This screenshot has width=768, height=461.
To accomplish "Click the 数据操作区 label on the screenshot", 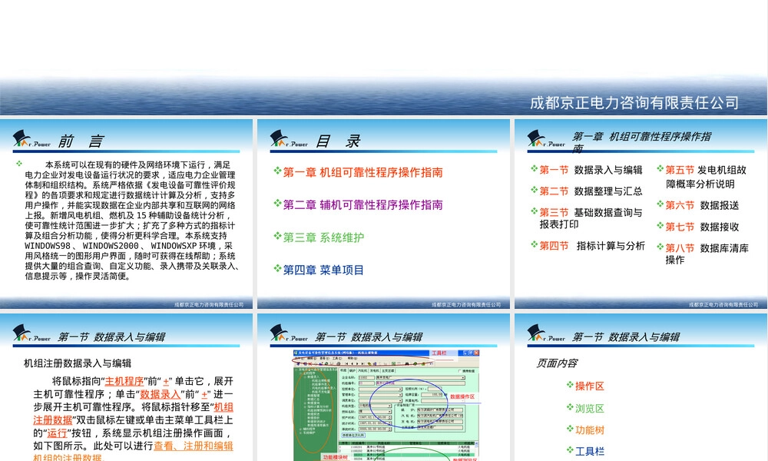I will pos(462,396).
